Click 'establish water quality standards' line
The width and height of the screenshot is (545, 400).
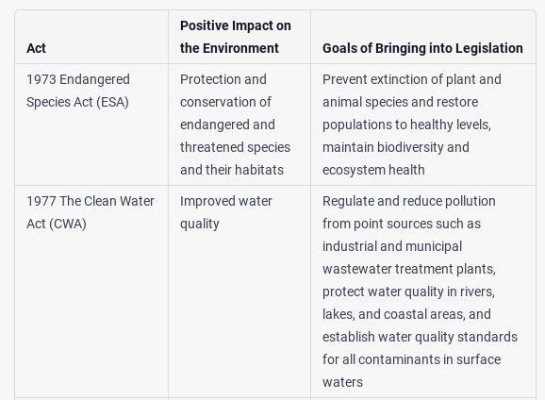point(420,337)
